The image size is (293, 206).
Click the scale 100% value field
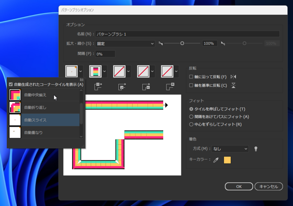click(x=210, y=43)
